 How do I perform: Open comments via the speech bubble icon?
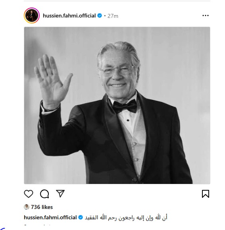click(44, 194)
